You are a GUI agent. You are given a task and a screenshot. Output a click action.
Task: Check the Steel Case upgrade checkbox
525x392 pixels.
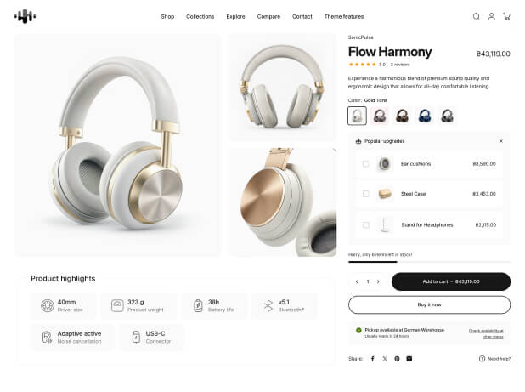(x=365, y=194)
